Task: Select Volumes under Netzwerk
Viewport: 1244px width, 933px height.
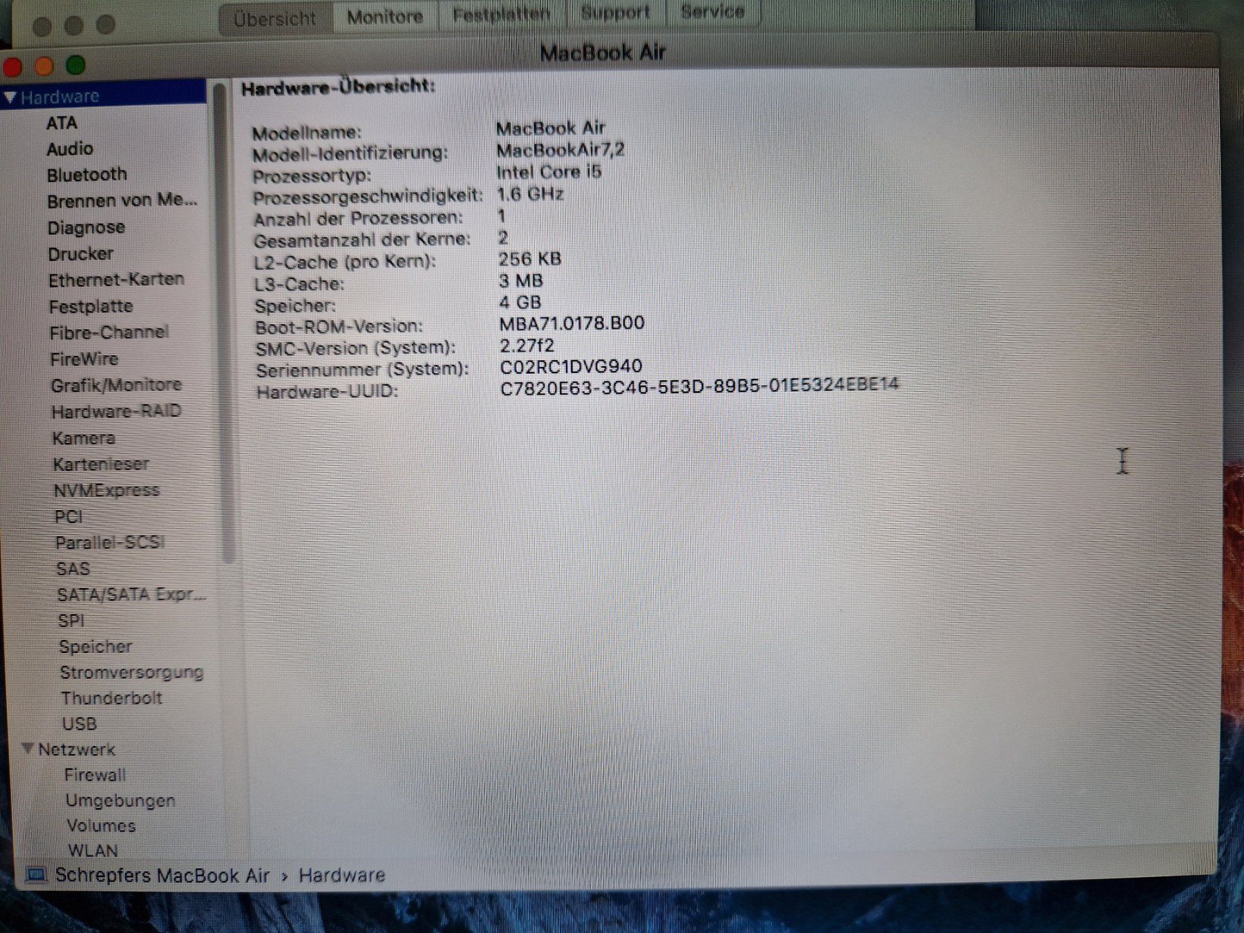Action: (101, 826)
